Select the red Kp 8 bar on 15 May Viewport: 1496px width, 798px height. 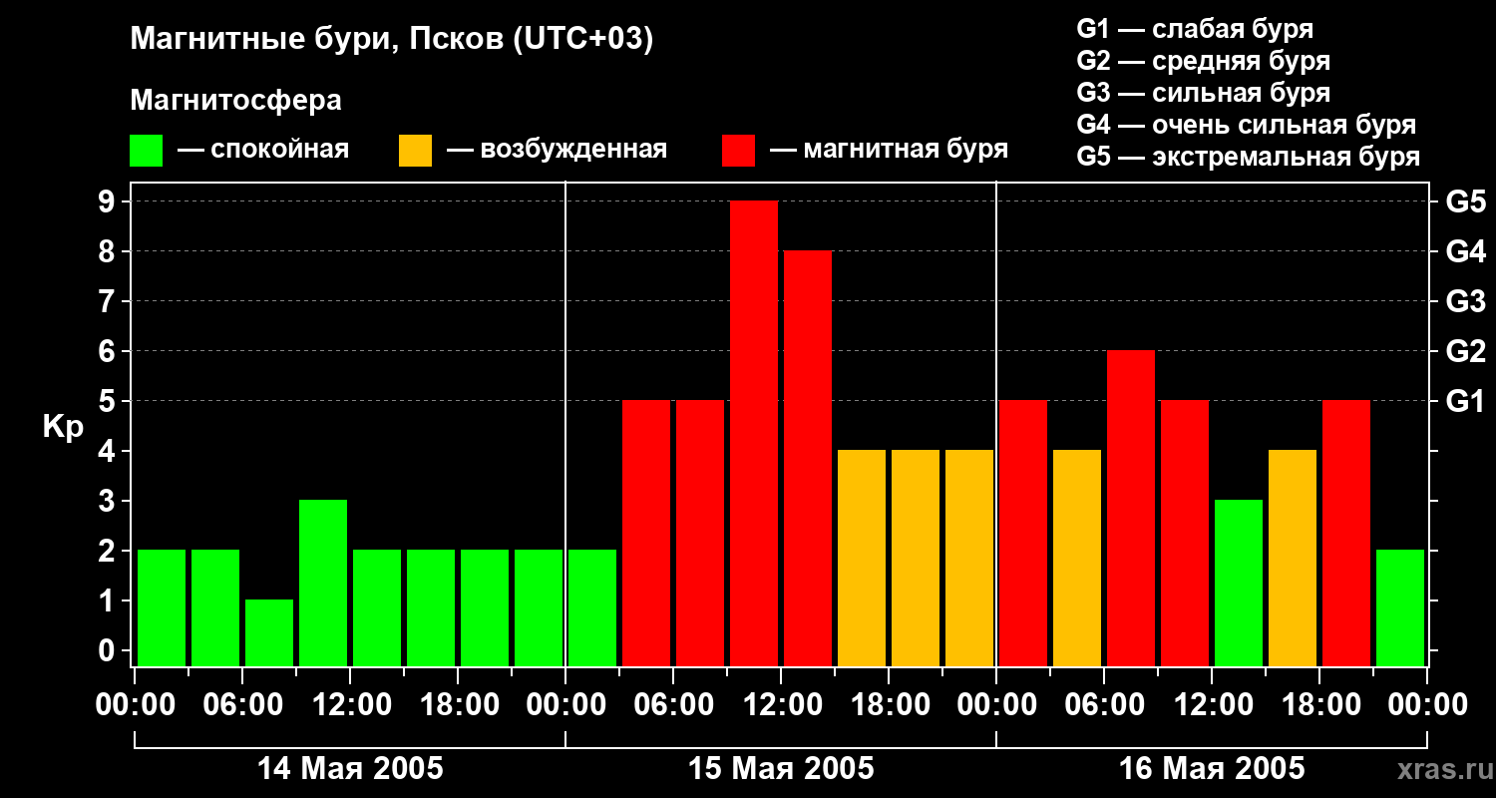(808, 459)
